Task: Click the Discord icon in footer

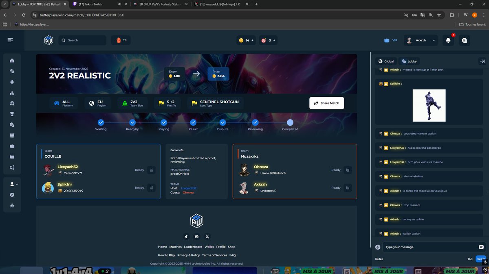Action: pyautogui.click(x=197, y=236)
